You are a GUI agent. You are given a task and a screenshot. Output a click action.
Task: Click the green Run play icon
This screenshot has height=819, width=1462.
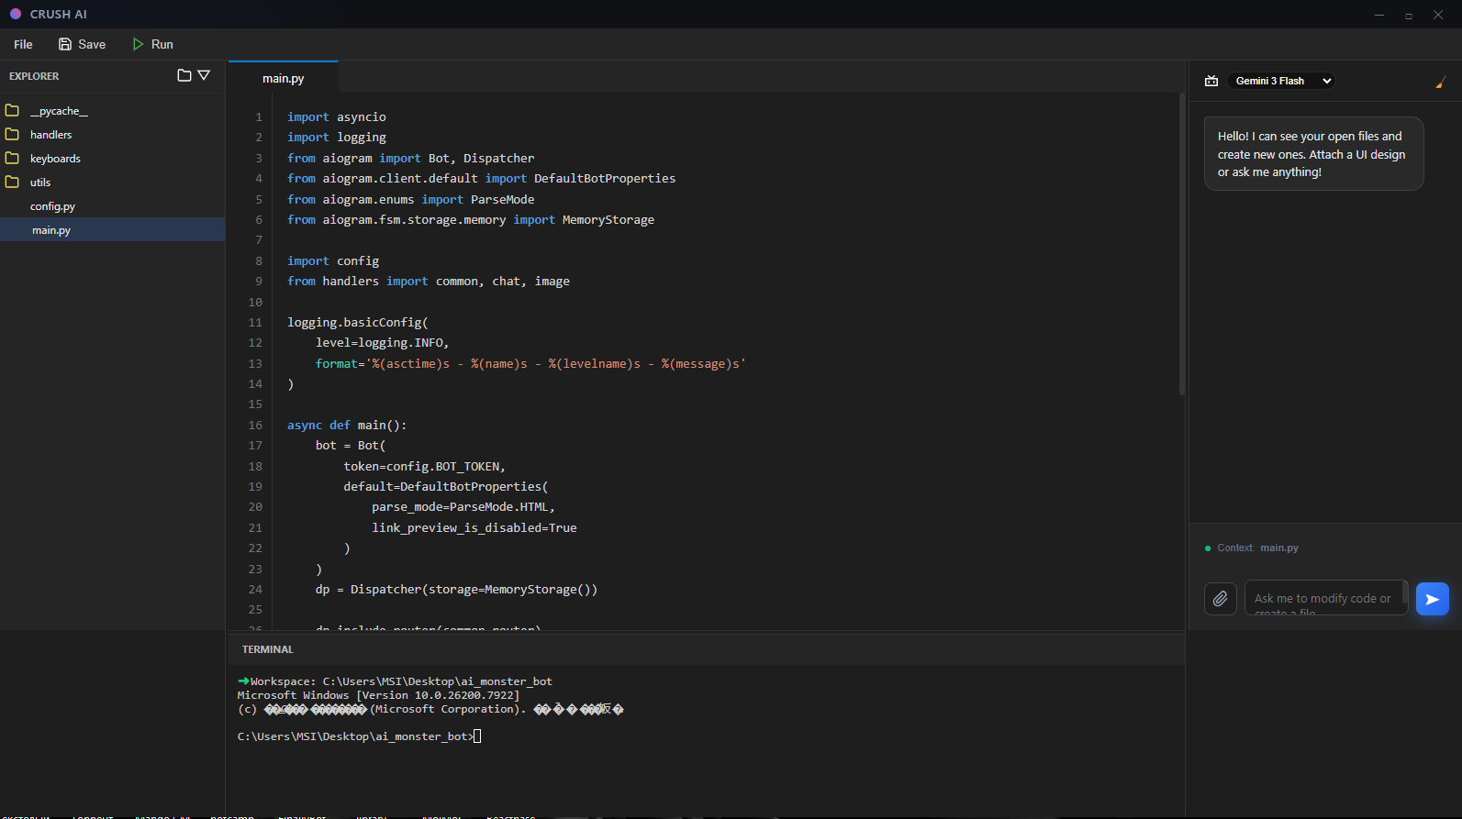(138, 44)
